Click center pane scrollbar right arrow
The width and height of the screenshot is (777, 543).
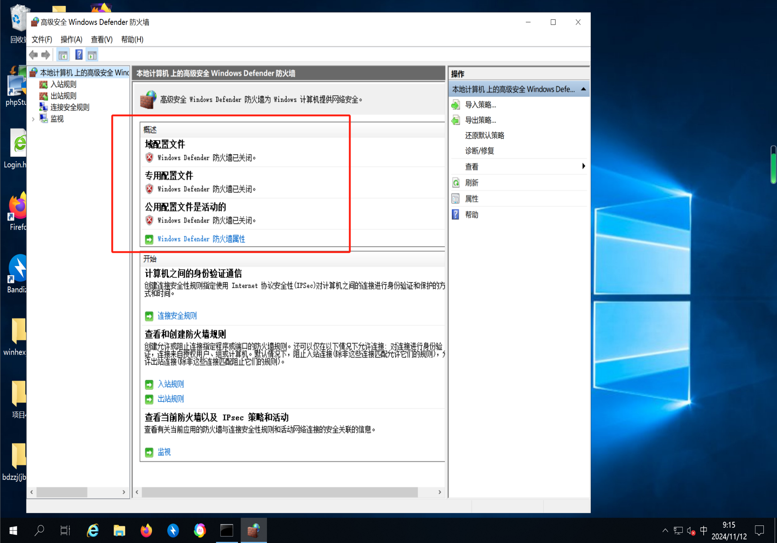[x=440, y=492]
